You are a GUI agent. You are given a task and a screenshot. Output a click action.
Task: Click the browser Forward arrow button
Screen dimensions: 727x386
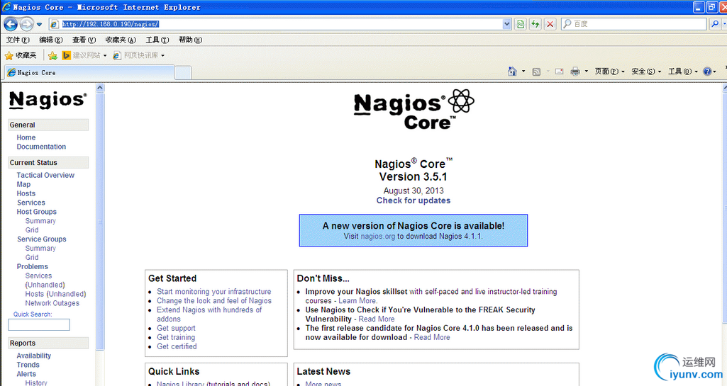pos(26,23)
